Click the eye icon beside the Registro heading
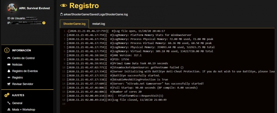The width and height of the screenshot is (277, 113). [x=64, y=6]
